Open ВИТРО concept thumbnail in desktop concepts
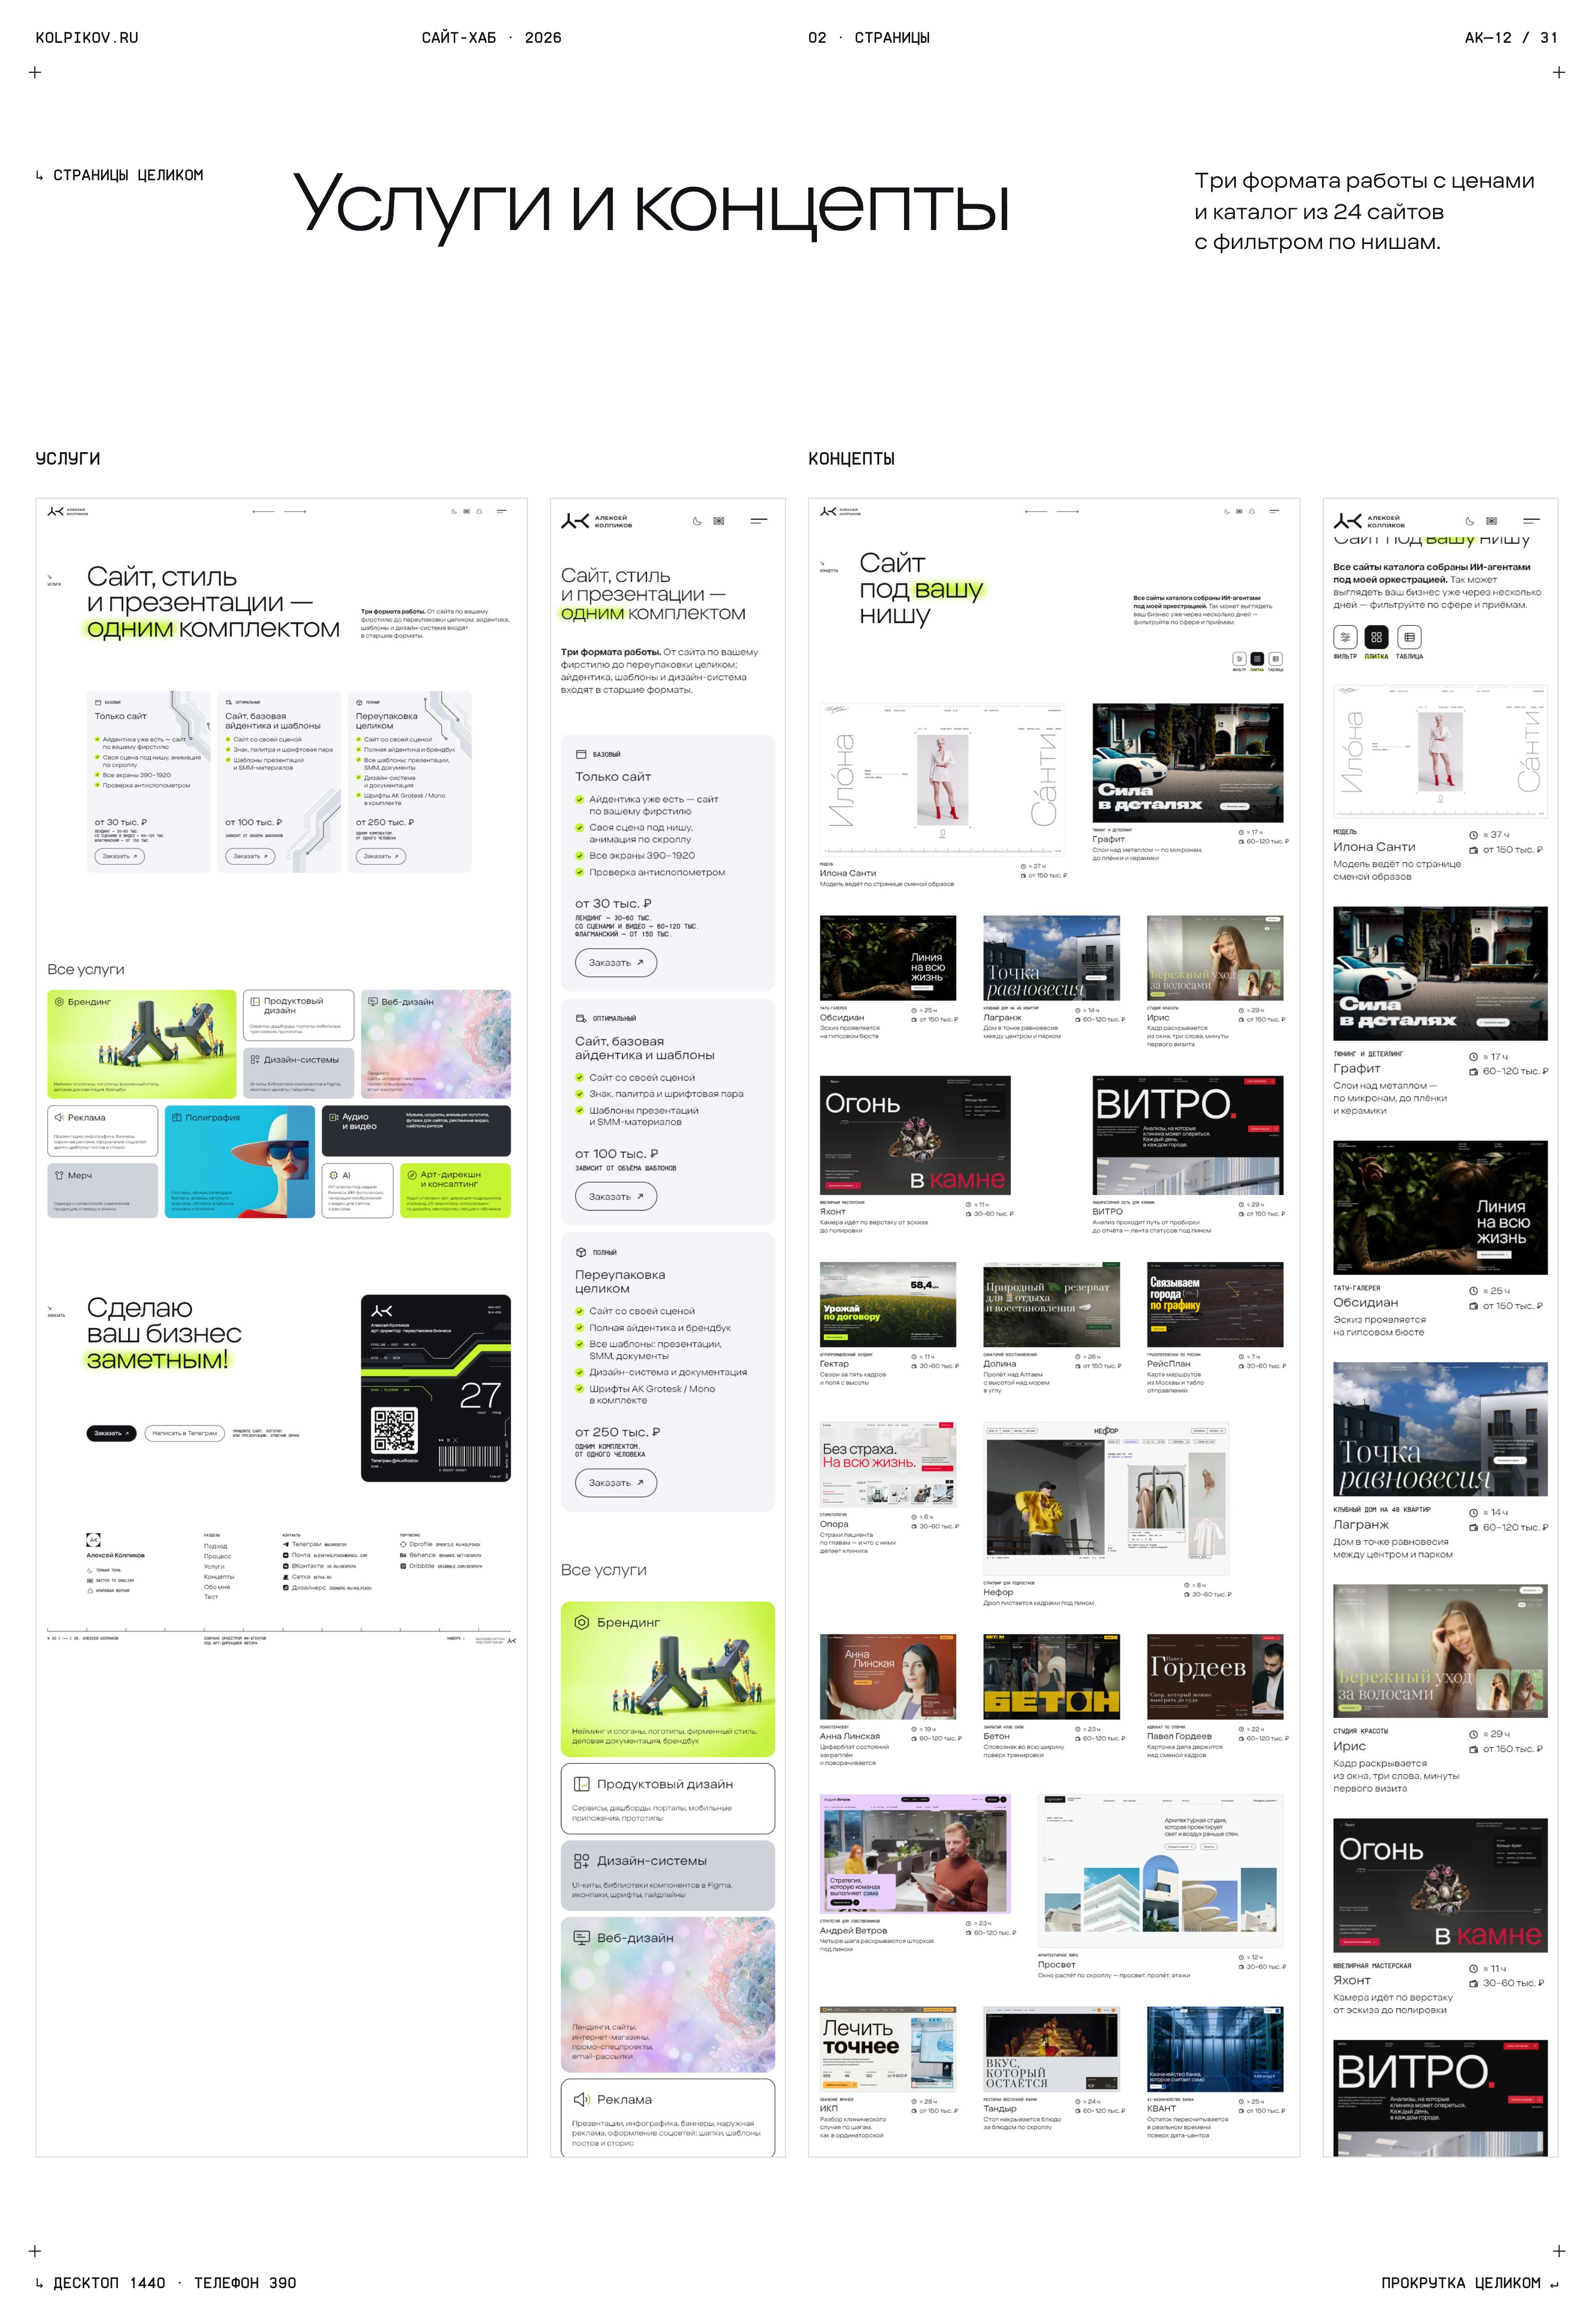 pos(1188,1136)
